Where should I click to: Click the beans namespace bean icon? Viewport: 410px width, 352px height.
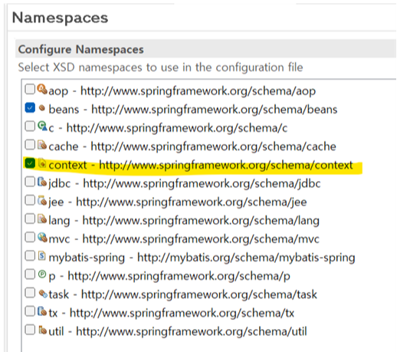point(42,108)
